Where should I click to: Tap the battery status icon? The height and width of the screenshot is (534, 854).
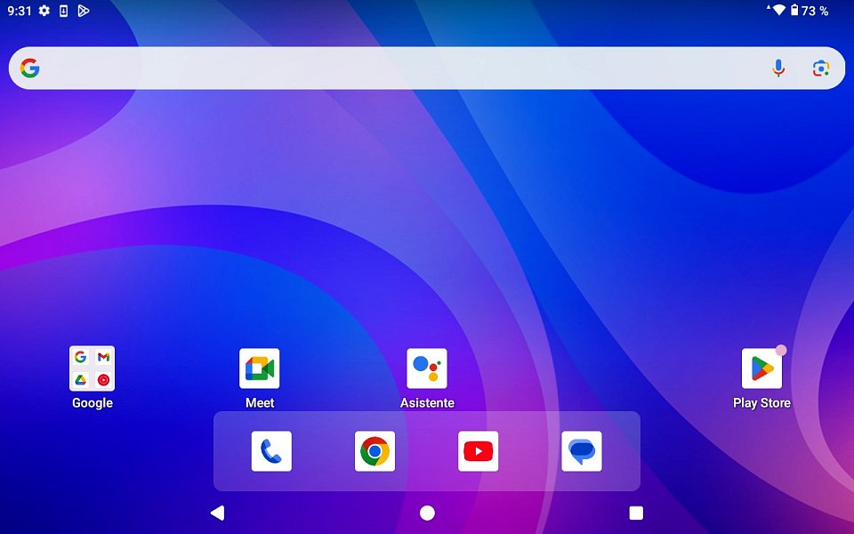point(794,10)
